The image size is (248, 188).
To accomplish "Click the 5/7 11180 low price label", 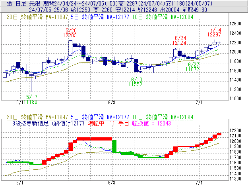I will pos(31,99).
